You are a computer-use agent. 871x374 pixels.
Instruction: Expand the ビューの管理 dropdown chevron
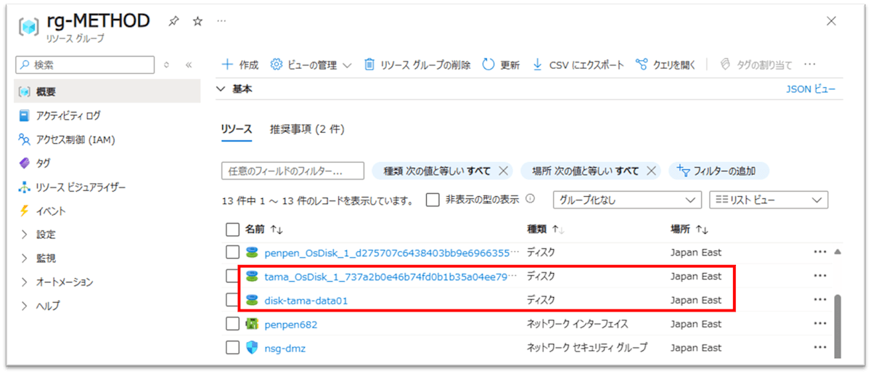point(347,65)
